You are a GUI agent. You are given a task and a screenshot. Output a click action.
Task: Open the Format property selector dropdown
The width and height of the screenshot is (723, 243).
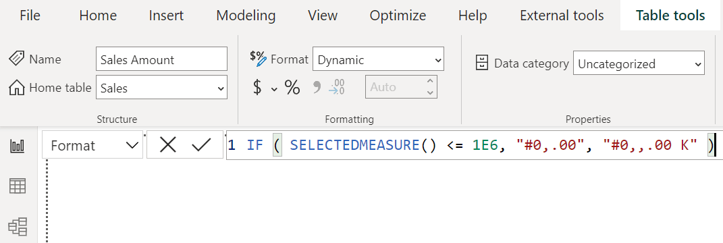point(92,146)
